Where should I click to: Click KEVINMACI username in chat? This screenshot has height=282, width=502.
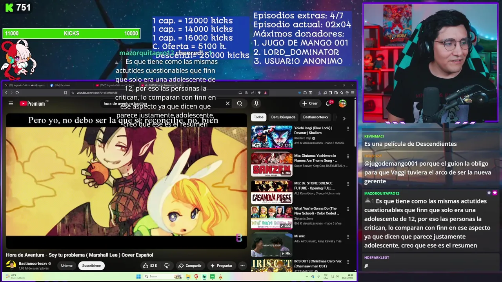[x=374, y=136]
